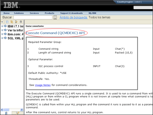Switch to the bottom search results tab
The height and width of the screenshot is (115, 153).
pos(17,113)
